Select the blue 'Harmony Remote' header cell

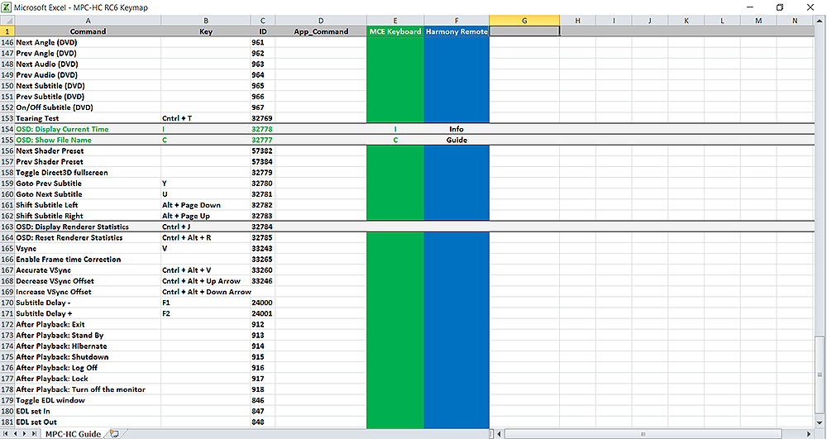point(457,31)
